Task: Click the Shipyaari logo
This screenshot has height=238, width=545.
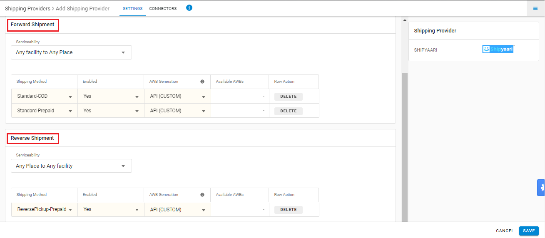Action: 498,49
